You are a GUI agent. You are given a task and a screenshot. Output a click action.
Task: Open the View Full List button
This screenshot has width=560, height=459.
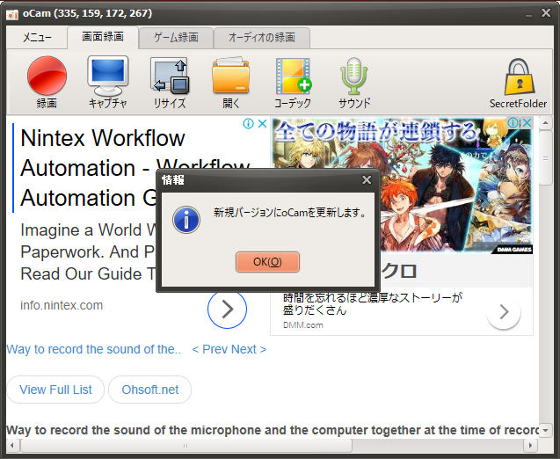click(x=55, y=390)
